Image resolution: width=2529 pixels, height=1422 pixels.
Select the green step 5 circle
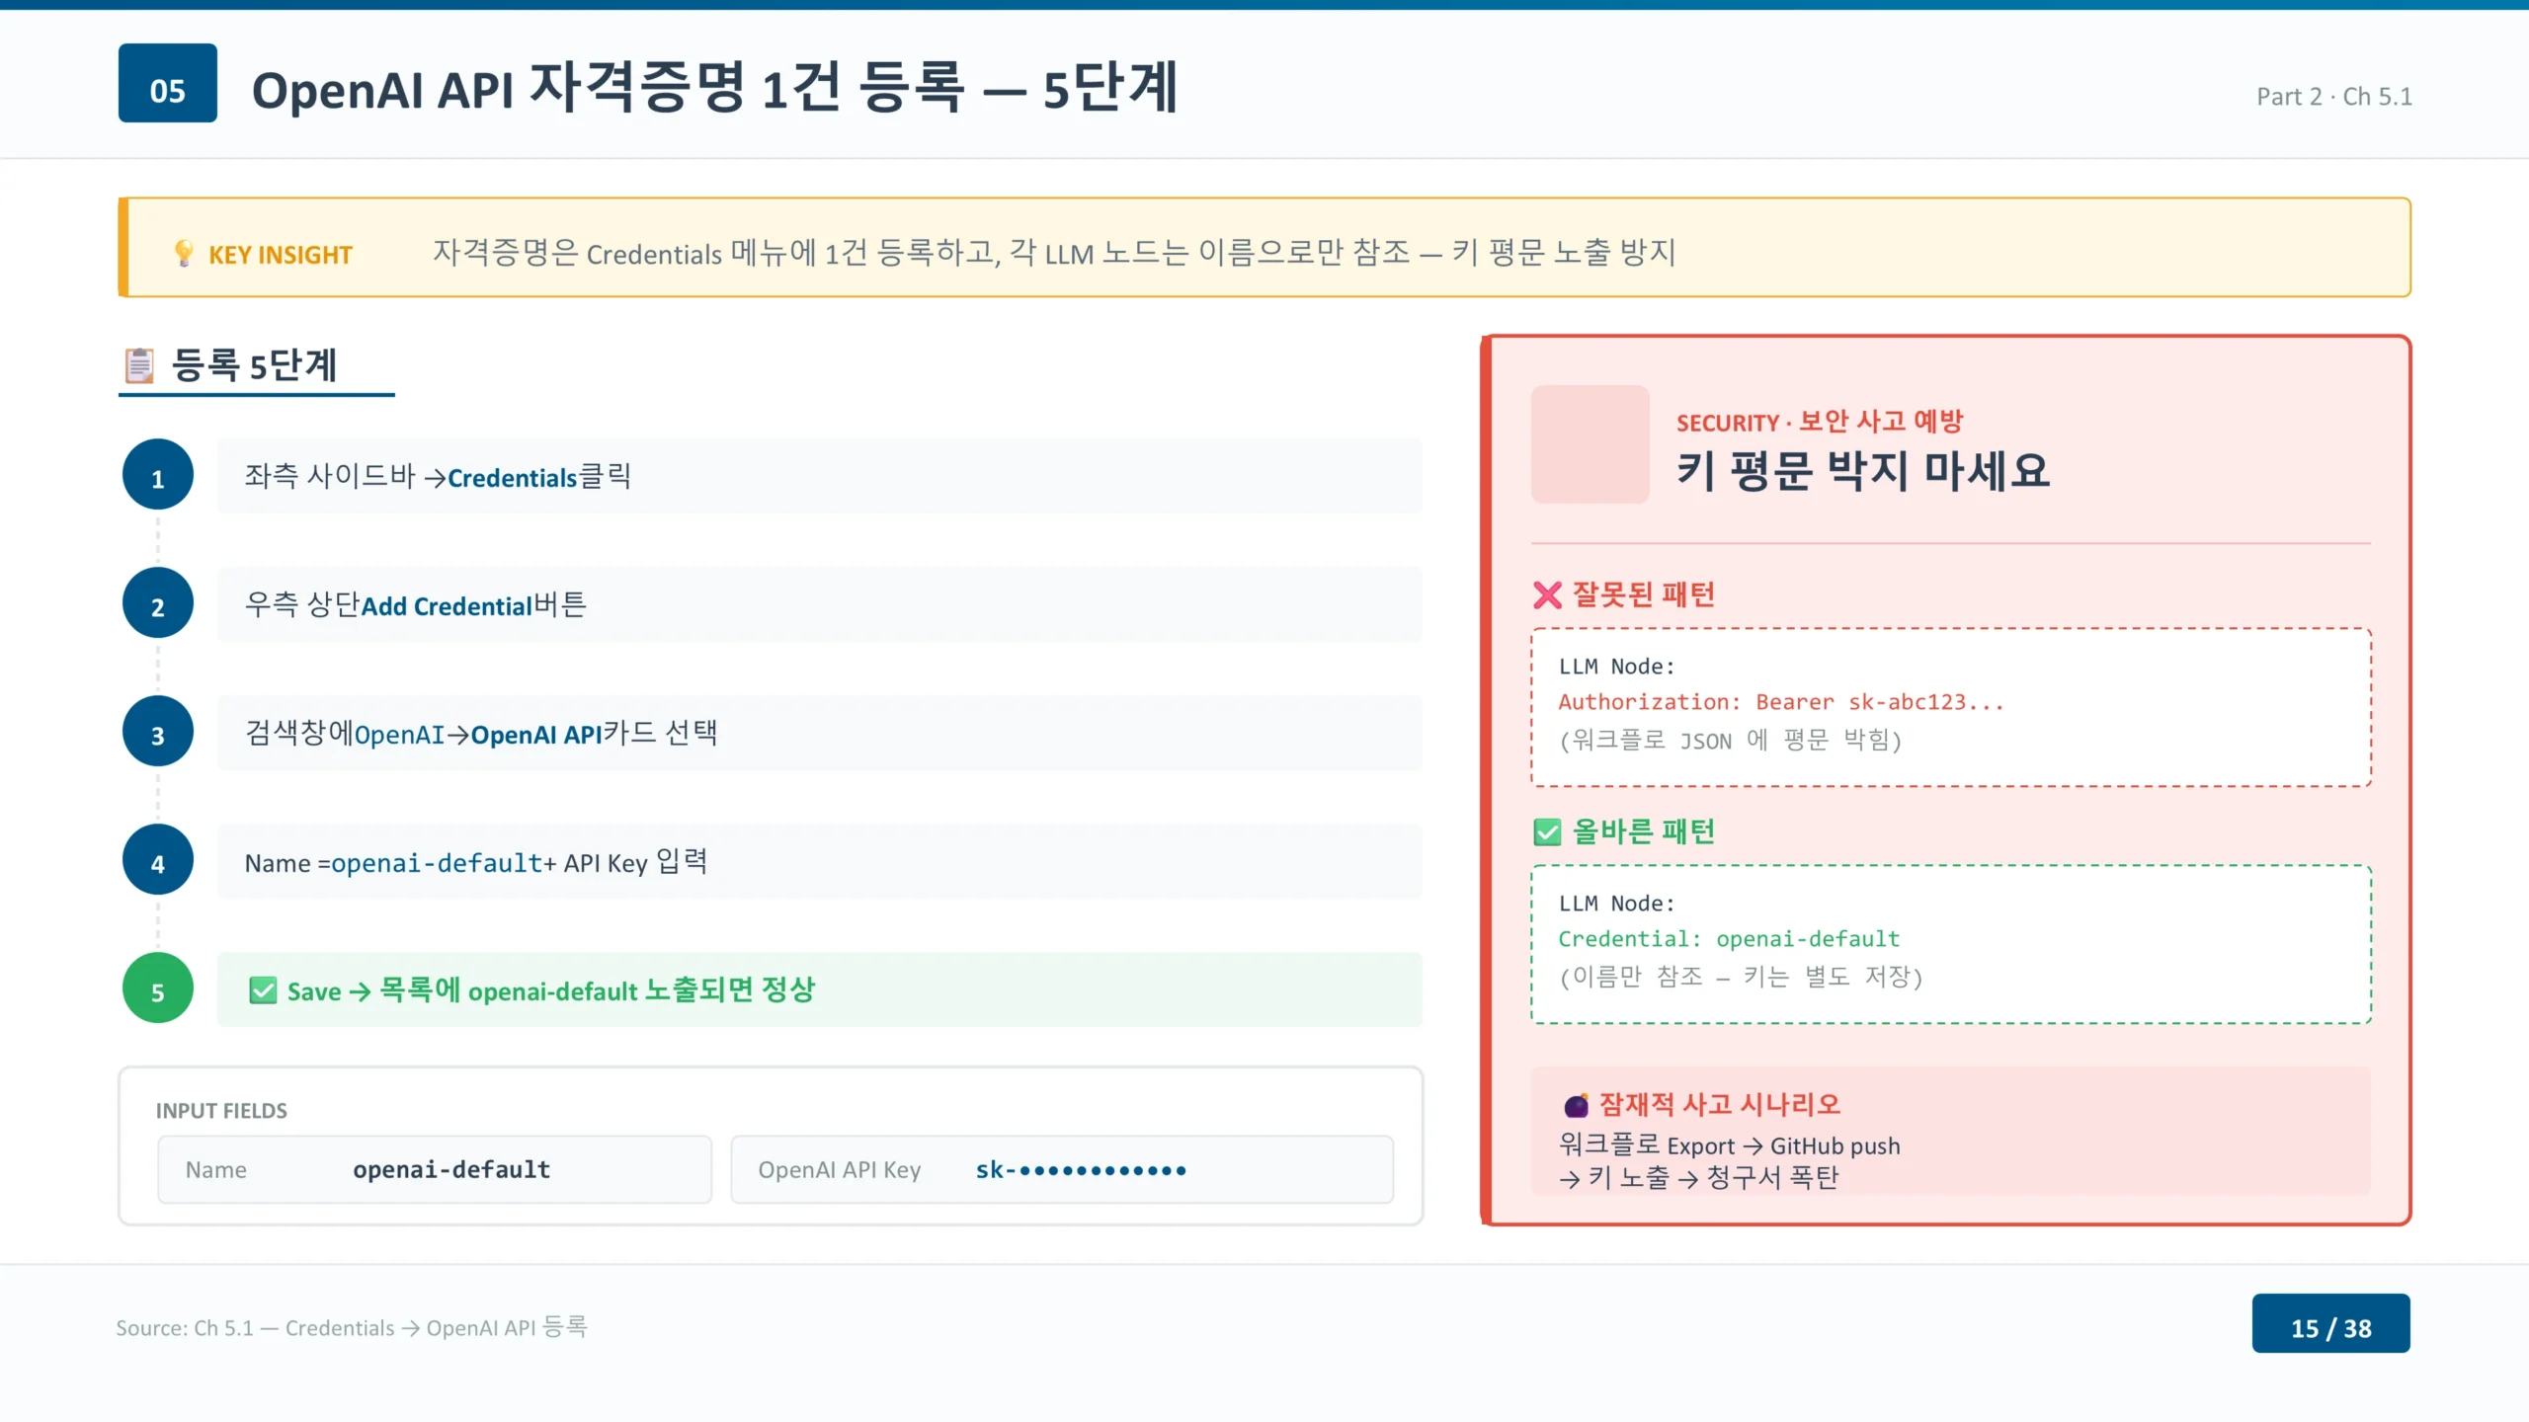point(158,988)
